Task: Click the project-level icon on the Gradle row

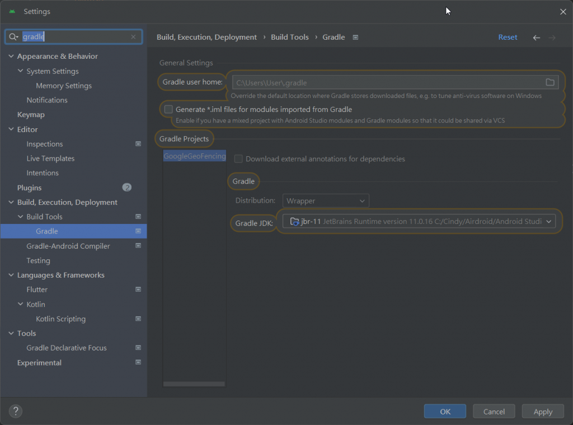Action: [x=138, y=231]
